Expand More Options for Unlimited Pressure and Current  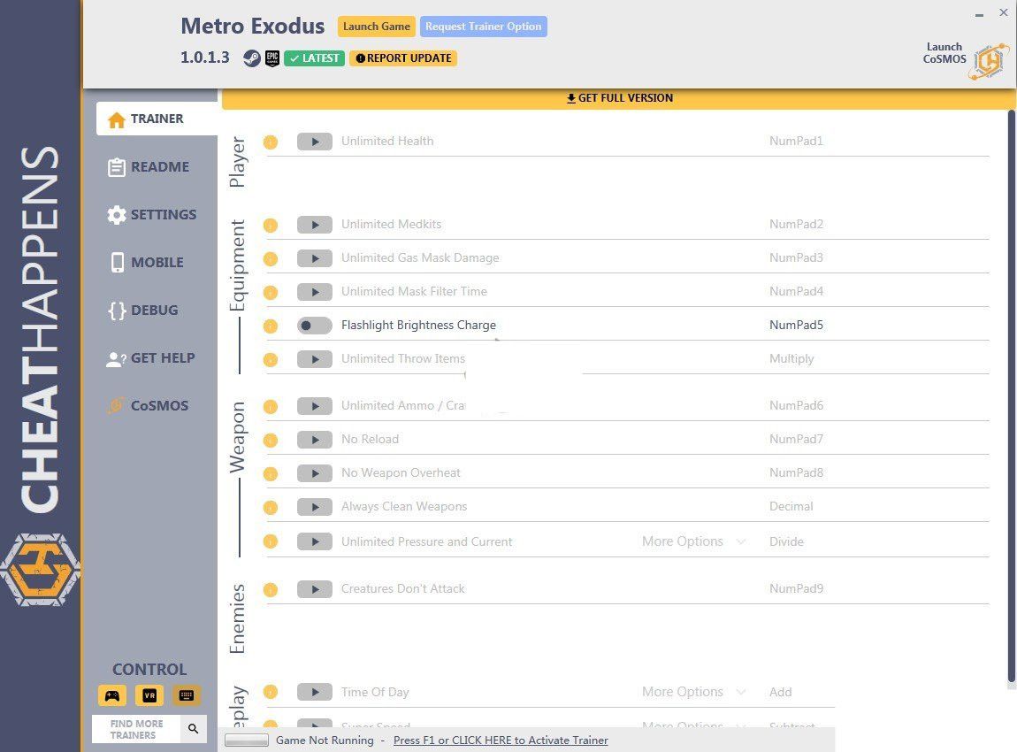(693, 541)
